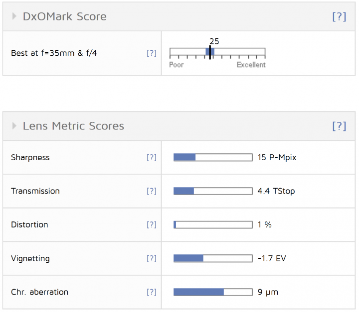359x312 pixels.
Task: Select the Sharpness row label
Action: 30,157
